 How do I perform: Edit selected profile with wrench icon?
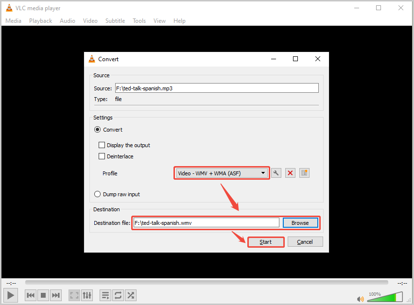click(x=276, y=173)
